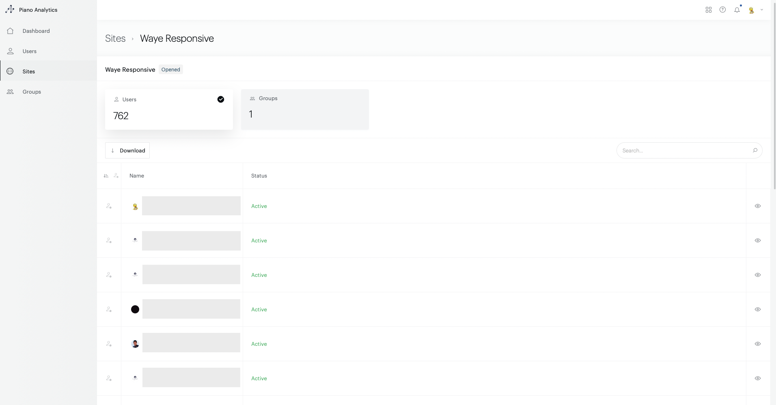Open Dashboard in the sidebar

click(36, 31)
